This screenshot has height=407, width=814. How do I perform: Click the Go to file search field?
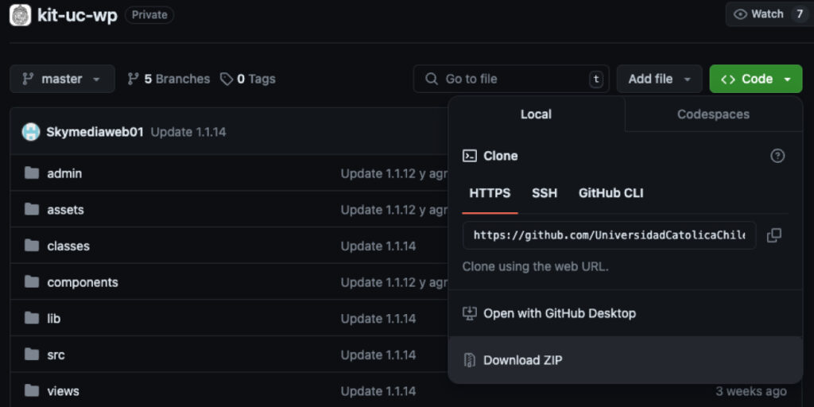point(510,79)
